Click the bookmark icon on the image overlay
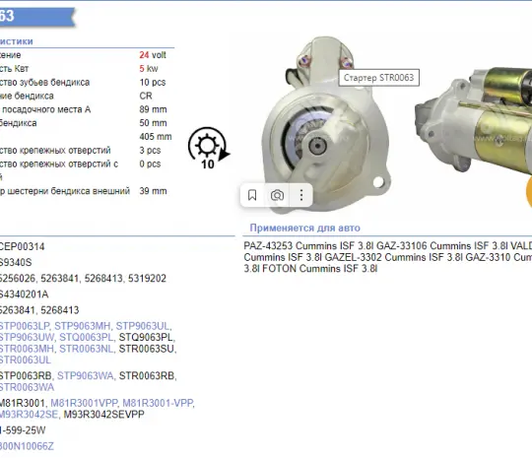532x458 pixels. point(252,195)
